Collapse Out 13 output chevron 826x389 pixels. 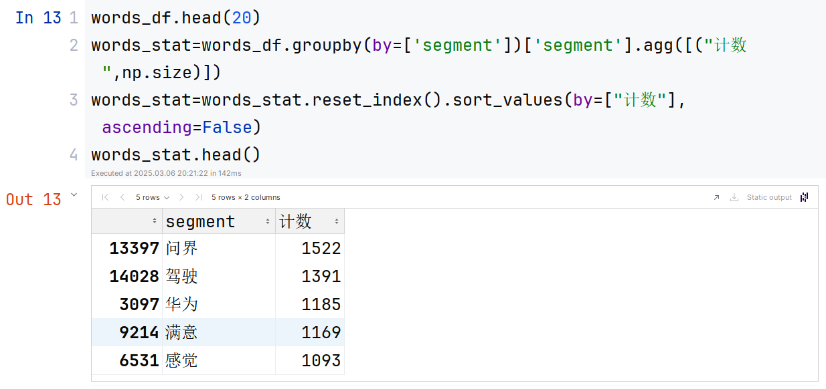[x=74, y=195]
